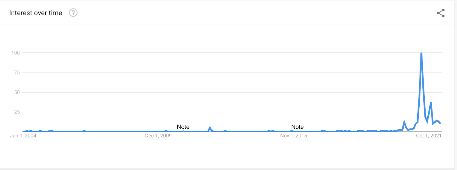Screen dimensions: 457x170
Task: Click the 50 value on the y-axis
Action: tap(17, 92)
